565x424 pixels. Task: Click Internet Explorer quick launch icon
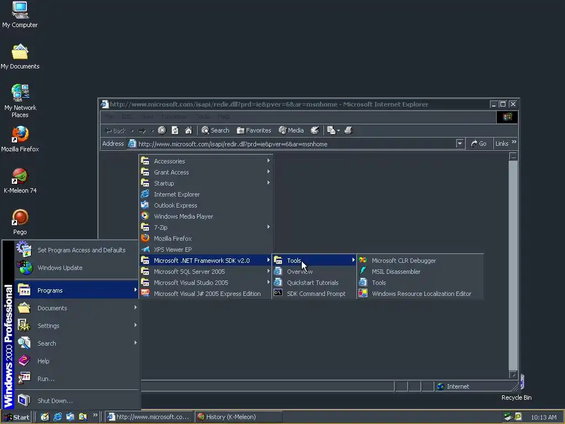(57, 417)
